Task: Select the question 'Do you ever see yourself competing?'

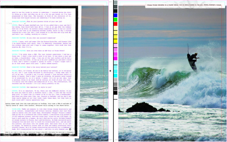Action: click(41, 38)
